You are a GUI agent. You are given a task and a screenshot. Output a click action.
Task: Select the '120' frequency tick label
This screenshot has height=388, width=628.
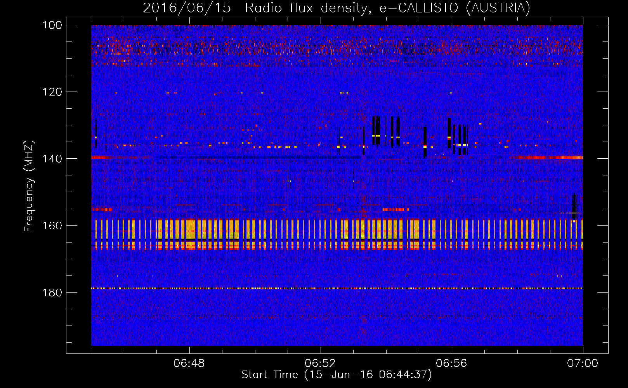pos(52,92)
